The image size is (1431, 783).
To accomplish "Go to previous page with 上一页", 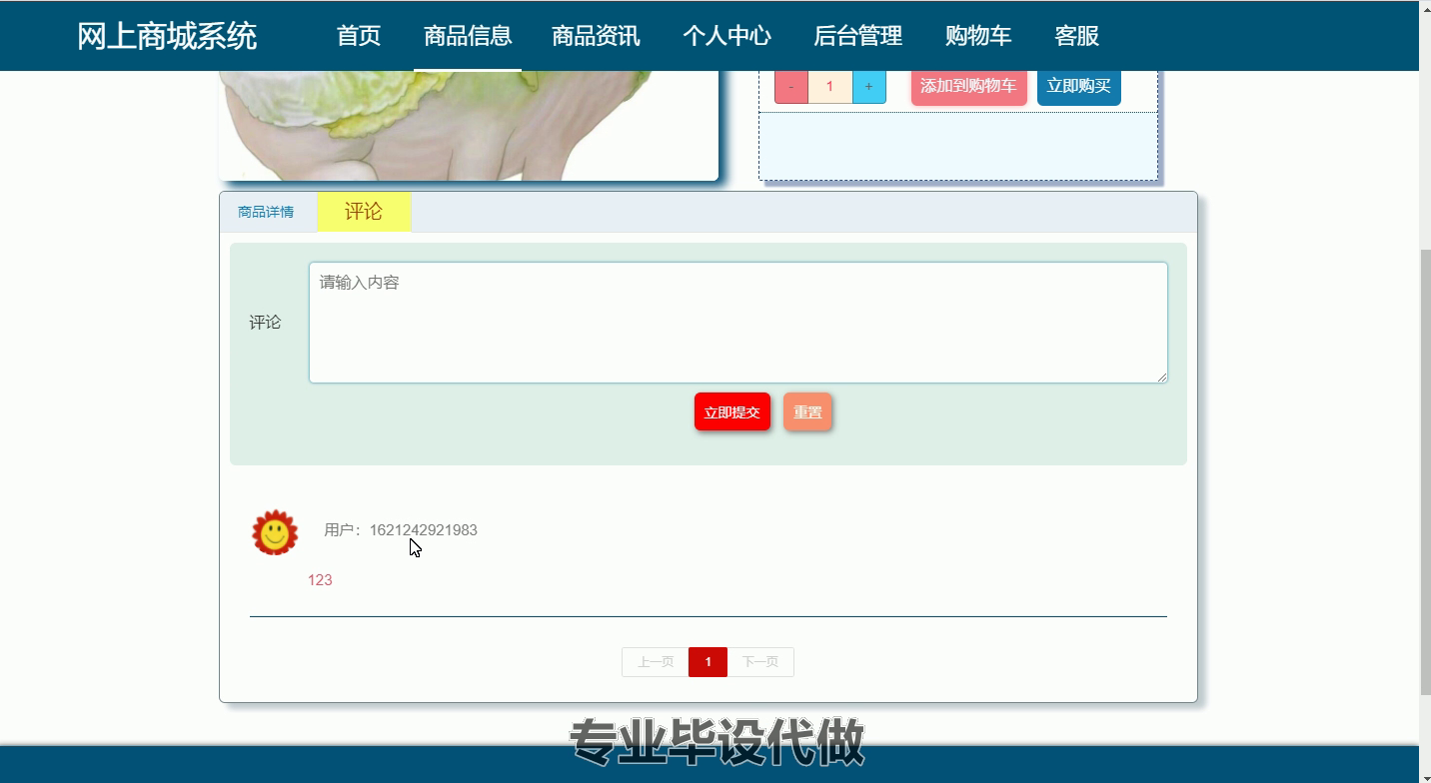I will tap(656, 662).
